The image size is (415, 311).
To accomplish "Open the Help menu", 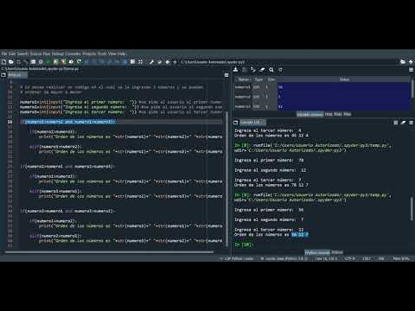I will click(122, 54).
